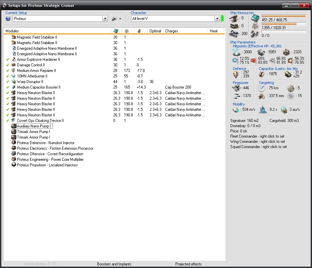
Task: Toggle Medium Capacitor Booster II checkmark
Action: coord(8,87)
